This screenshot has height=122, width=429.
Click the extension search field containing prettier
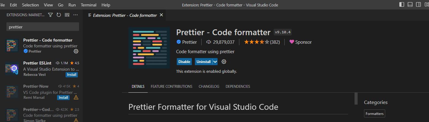click(43, 27)
